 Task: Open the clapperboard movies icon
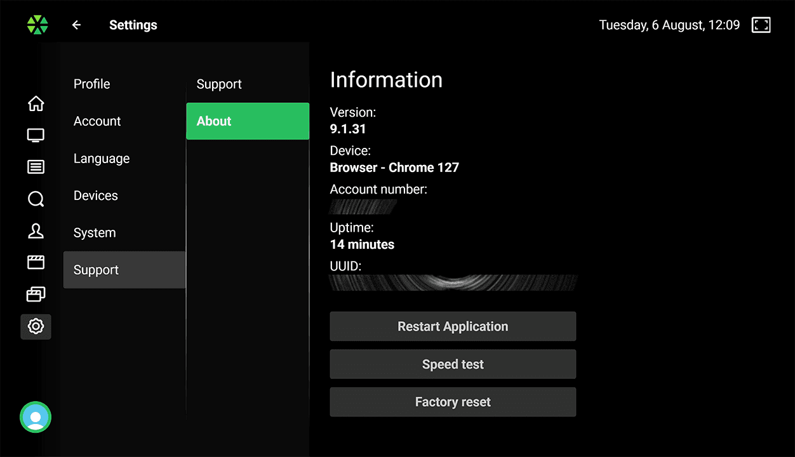pyautogui.click(x=36, y=263)
